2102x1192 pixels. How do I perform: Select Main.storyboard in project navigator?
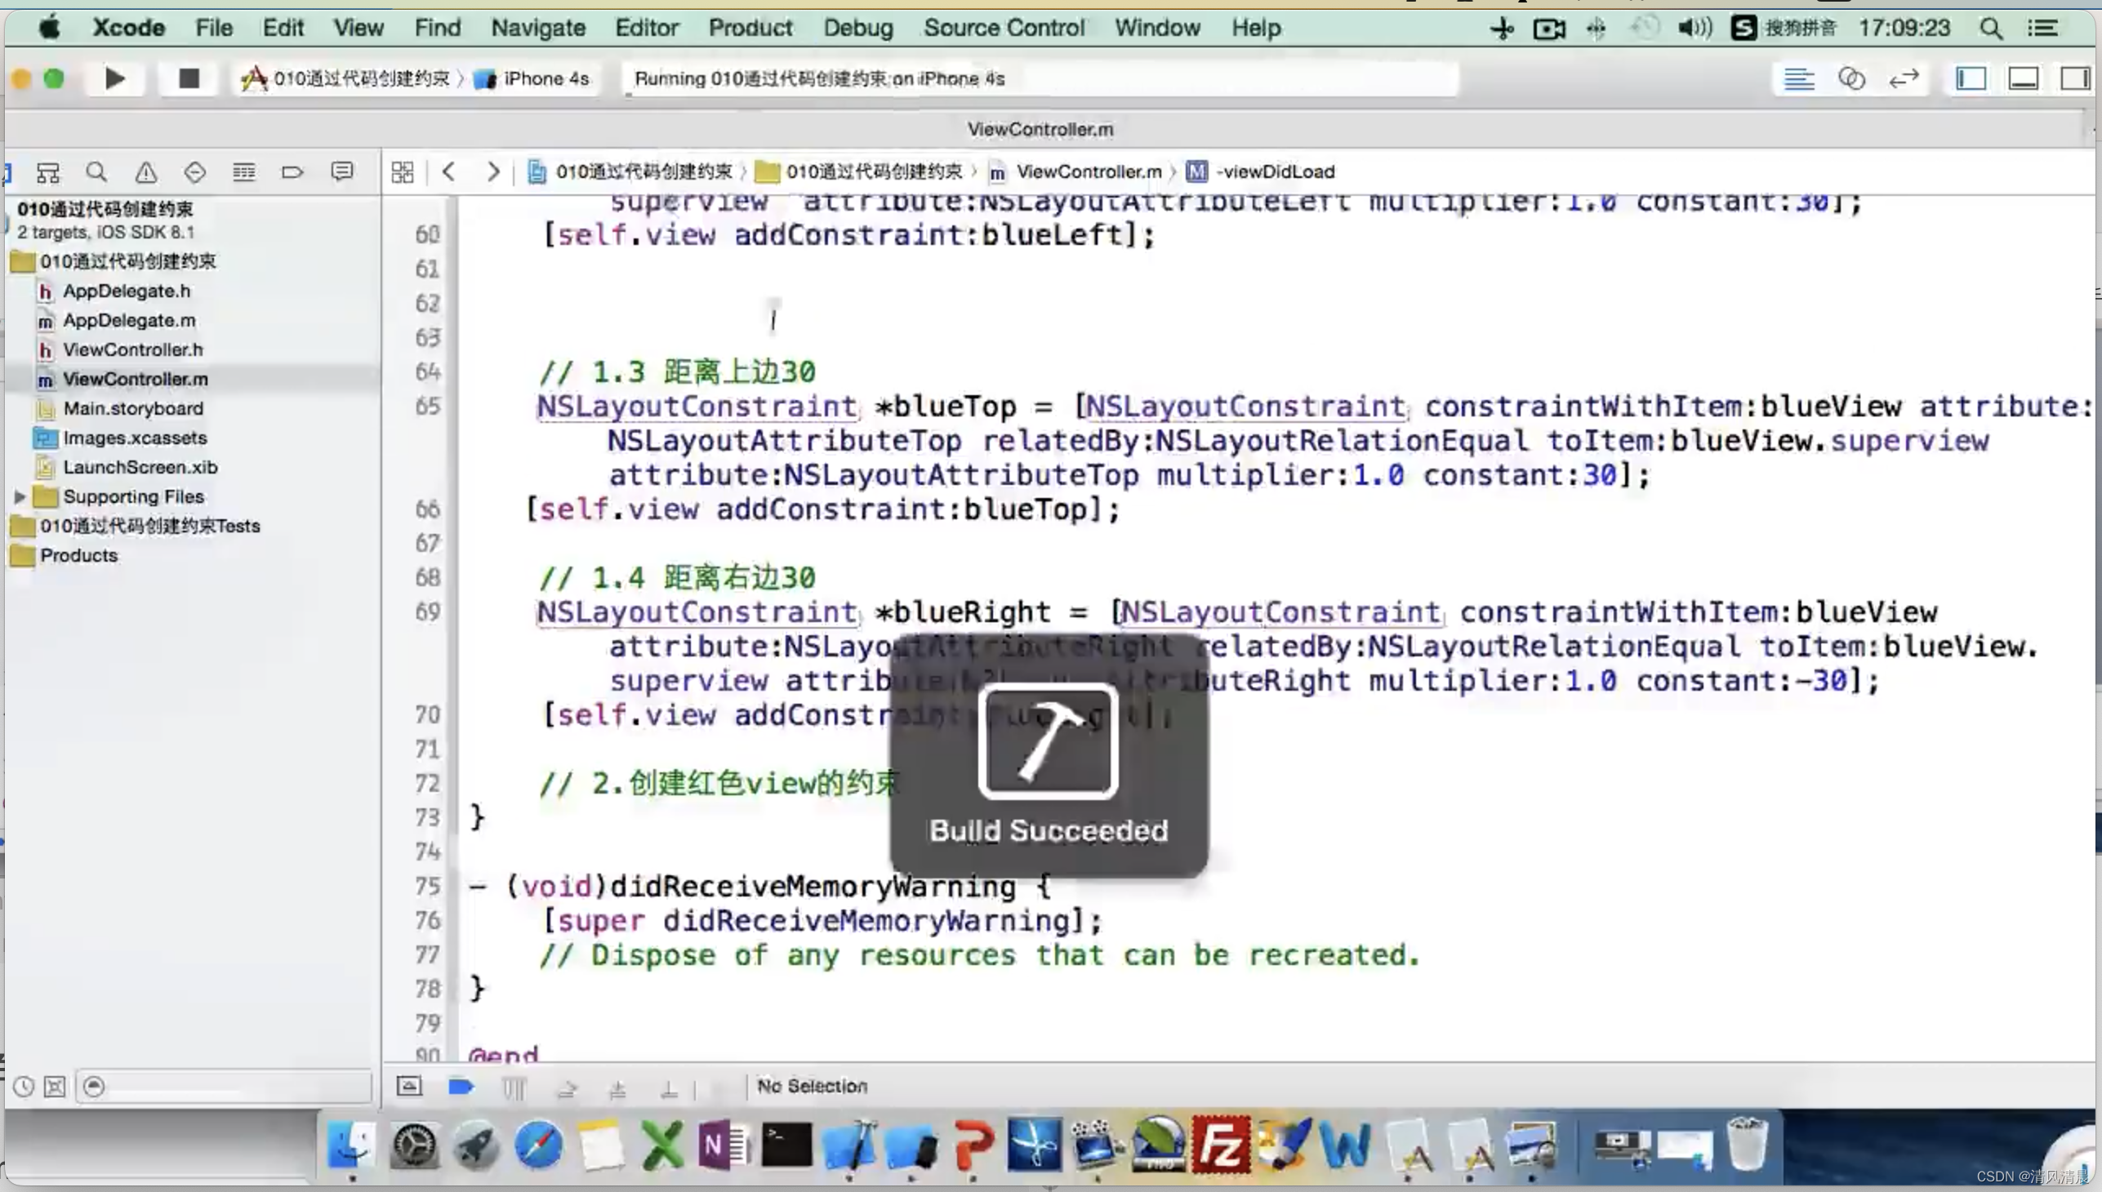132,407
